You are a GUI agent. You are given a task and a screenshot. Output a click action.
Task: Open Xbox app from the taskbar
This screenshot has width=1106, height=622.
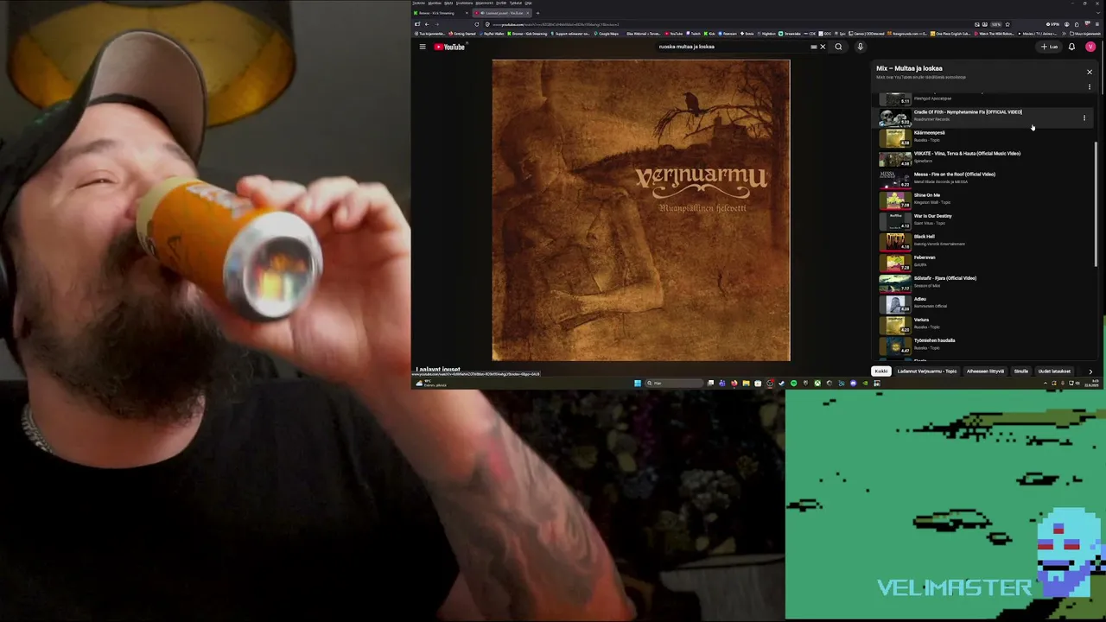click(x=817, y=384)
